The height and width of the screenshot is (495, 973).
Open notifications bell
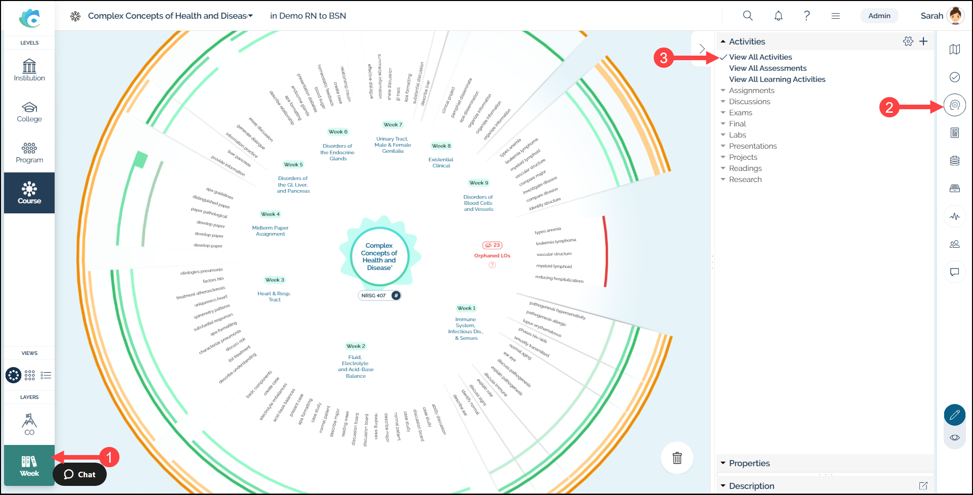point(778,16)
